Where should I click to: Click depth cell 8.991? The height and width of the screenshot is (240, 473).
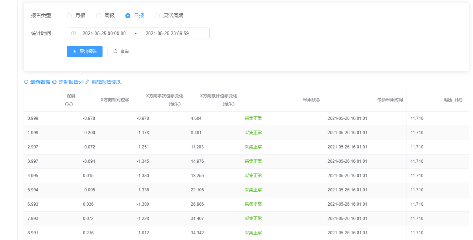click(33, 233)
